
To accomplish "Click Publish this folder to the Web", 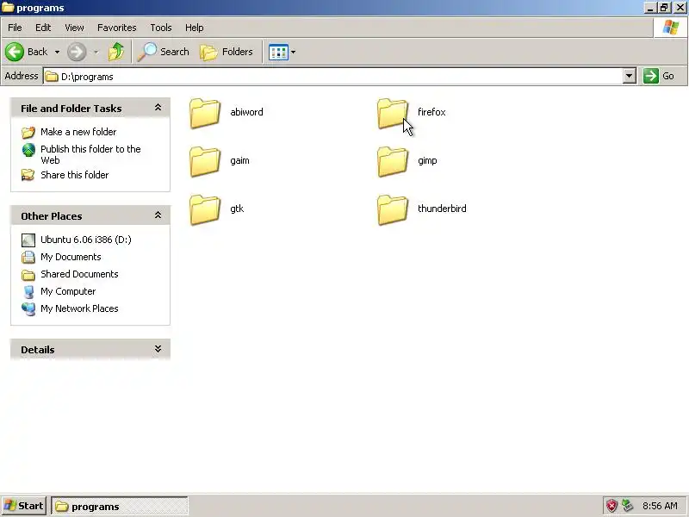I will [90, 154].
